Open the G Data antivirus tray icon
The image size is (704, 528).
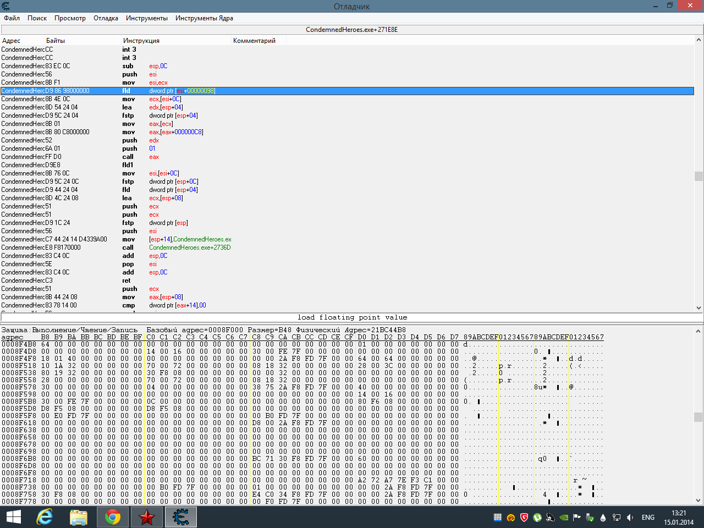(522, 518)
